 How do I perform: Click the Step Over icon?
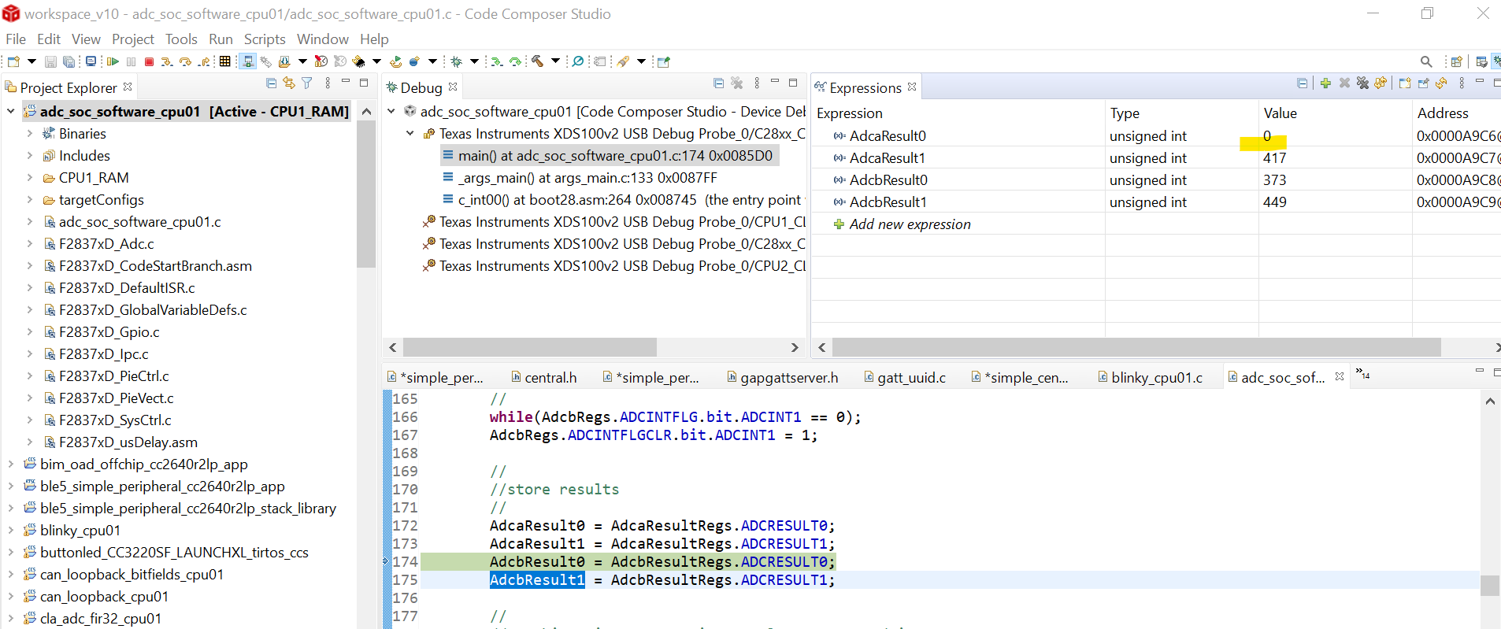(x=186, y=61)
